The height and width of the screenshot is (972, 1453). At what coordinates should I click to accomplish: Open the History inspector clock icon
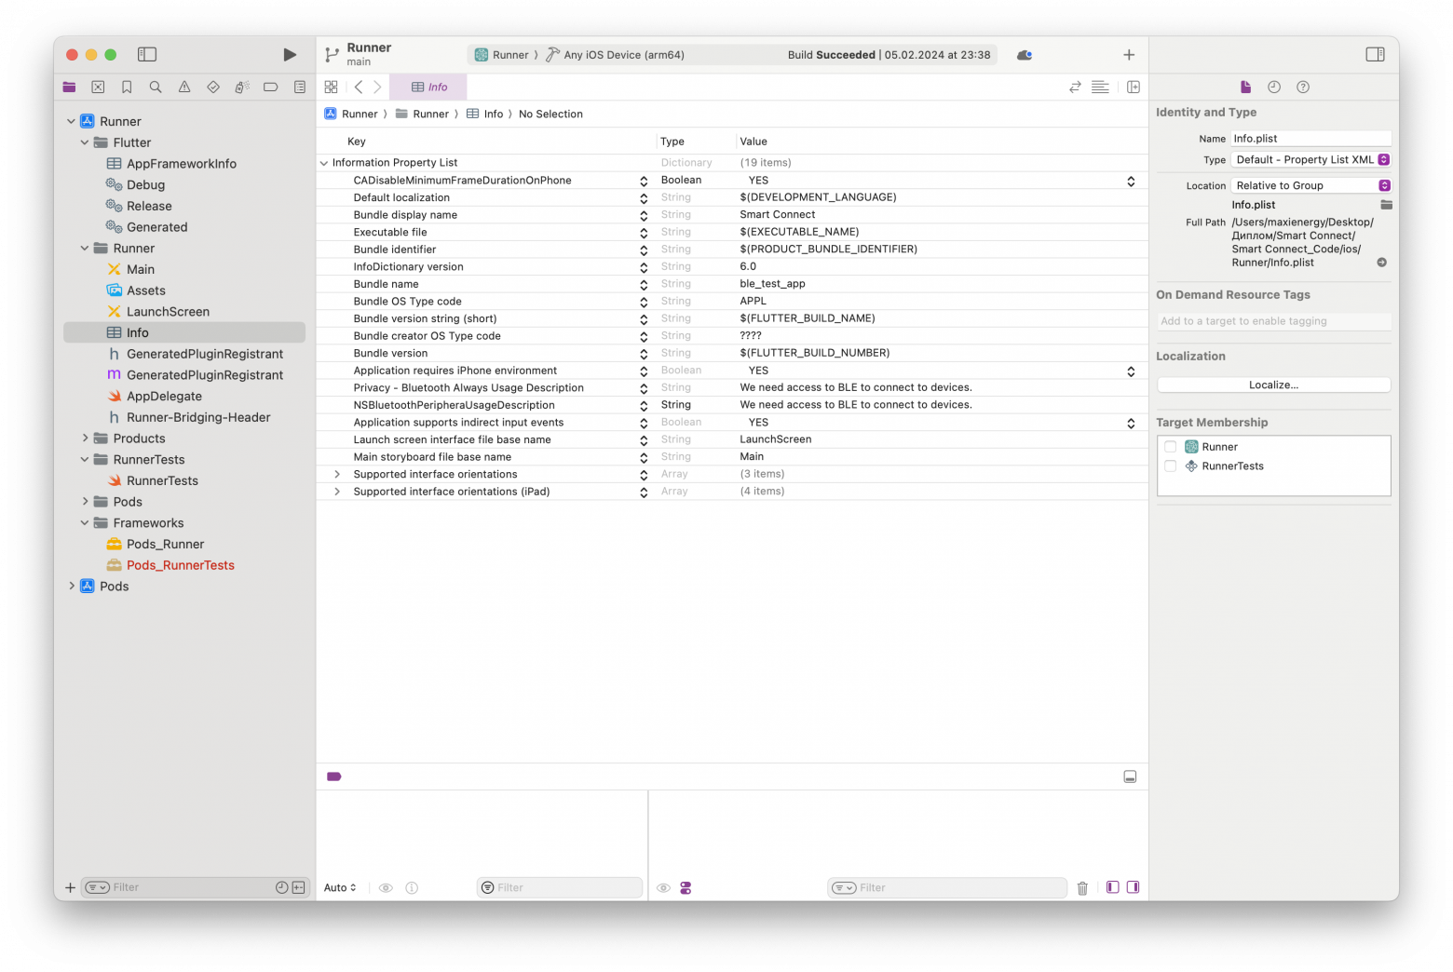(1274, 87)
